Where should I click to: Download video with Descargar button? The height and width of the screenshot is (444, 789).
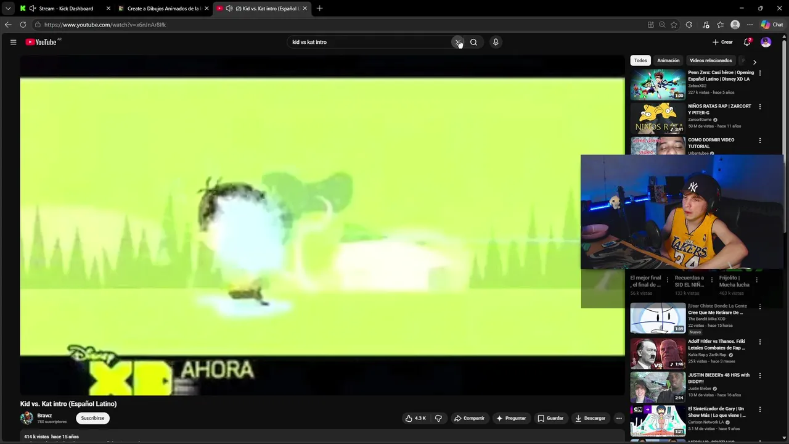(591, 418)
